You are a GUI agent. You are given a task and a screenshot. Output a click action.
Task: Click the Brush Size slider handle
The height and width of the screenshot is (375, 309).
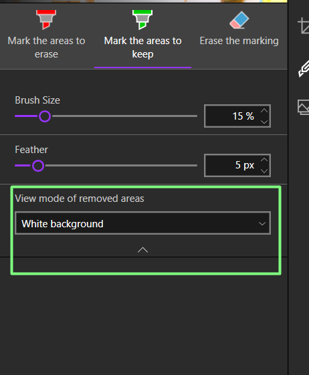(45, 116)
